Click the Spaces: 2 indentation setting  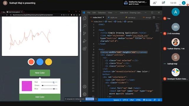tap(117, 100)
